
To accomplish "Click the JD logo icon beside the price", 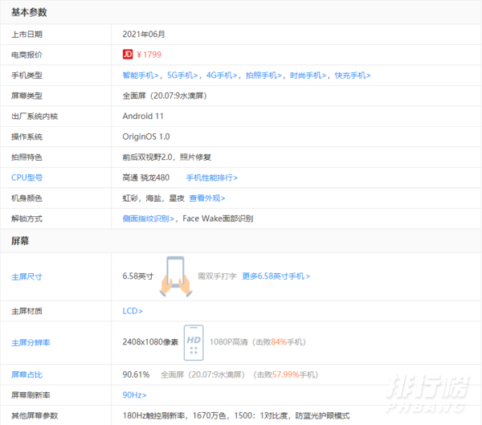I will coord(128,55).
